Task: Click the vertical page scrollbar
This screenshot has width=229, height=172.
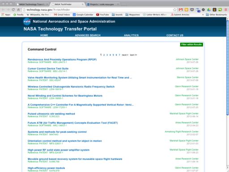Action: pyautogui.click(x=228, y=93)
